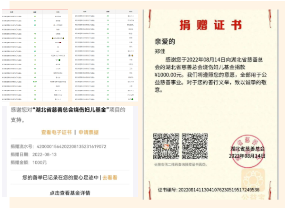Click the ¥1000.00元 amount in certificate body

pyautogui.click(x=169, y=75)
